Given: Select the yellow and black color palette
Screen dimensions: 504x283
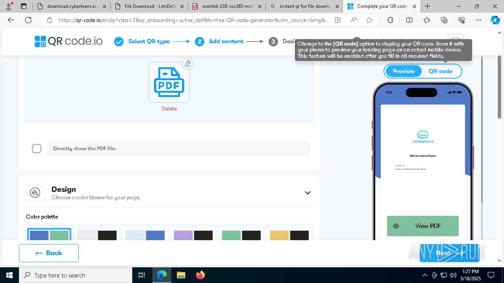Looking at the screenshot, I should point(289,235).
